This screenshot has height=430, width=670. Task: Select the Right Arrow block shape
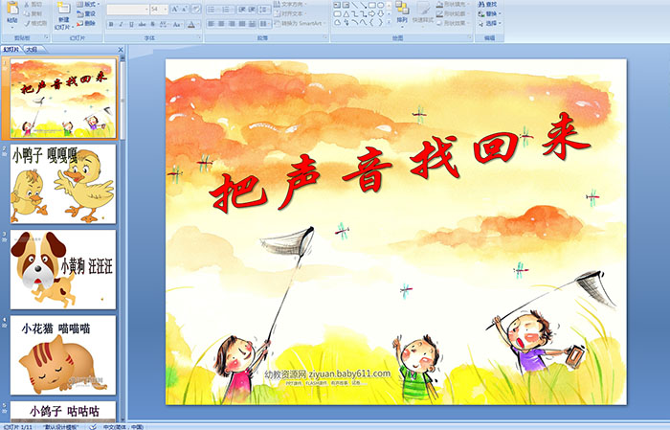click(371, 13)
